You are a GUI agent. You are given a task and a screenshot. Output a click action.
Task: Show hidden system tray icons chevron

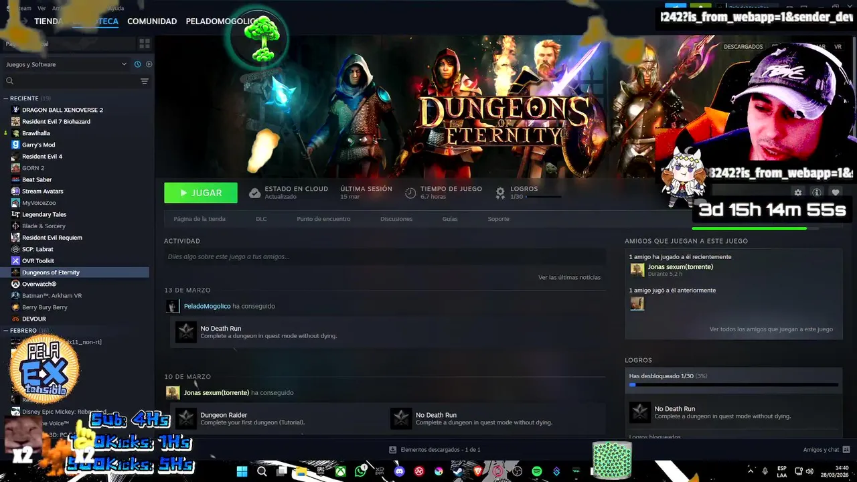tap(751, 471)
